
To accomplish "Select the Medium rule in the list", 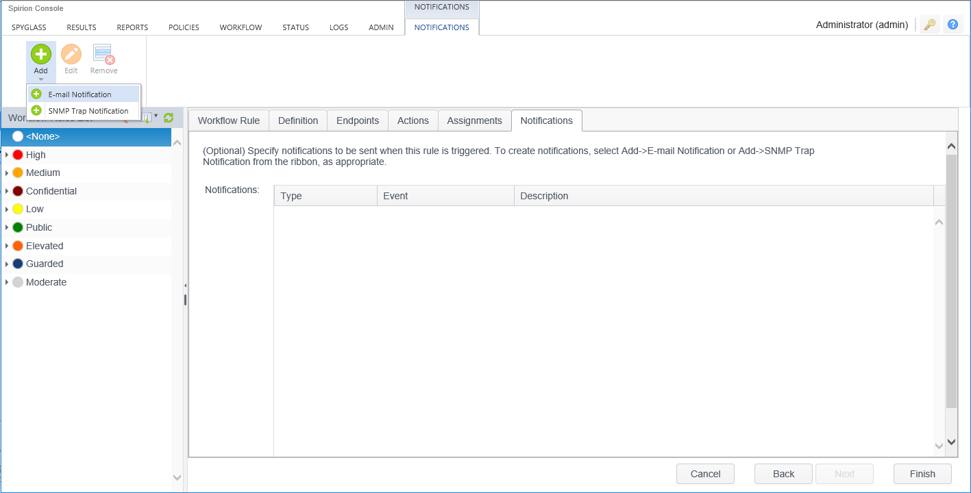I will [42, 173].
